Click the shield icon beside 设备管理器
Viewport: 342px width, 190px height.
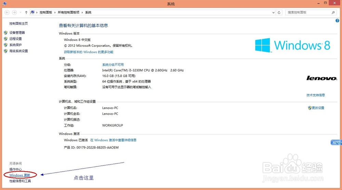6,33
